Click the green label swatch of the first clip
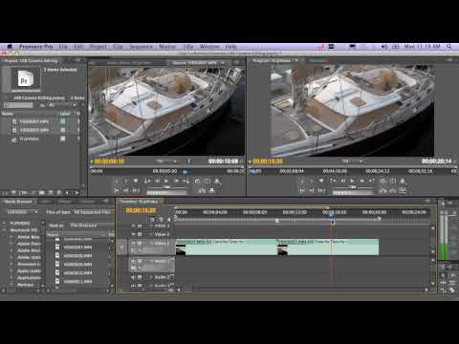Image resolution: width=459 pixels, height=344 pixels. click(x=63, y=121)
